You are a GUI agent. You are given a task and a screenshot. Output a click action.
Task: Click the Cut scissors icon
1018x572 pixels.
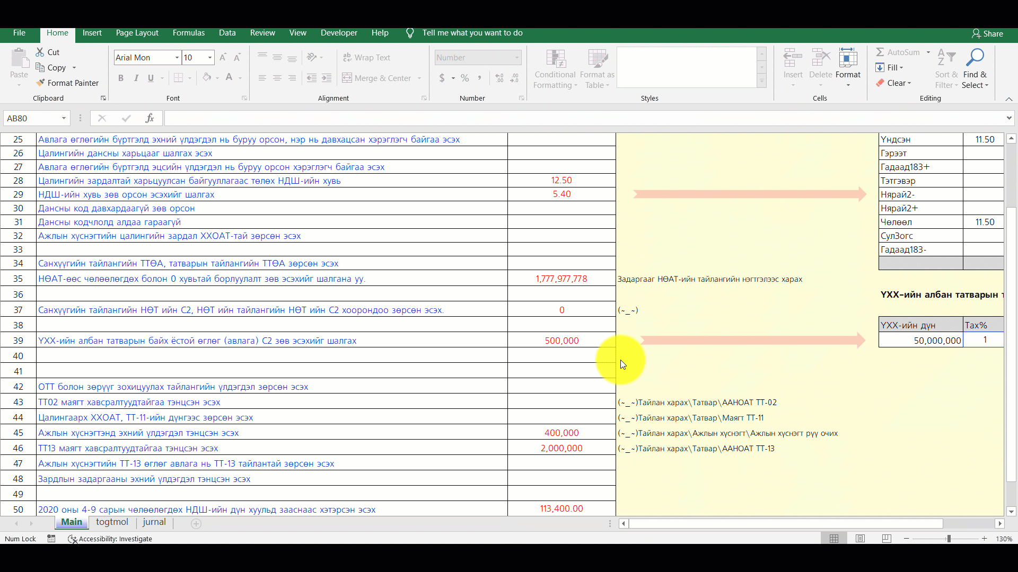click(x=40, y=52)
